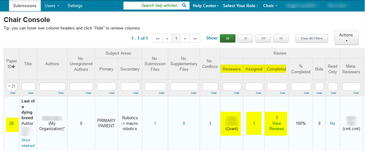Click the Reviewers column header
The image size is (365, 154).
pyautogui.click(x=232, y=69)
